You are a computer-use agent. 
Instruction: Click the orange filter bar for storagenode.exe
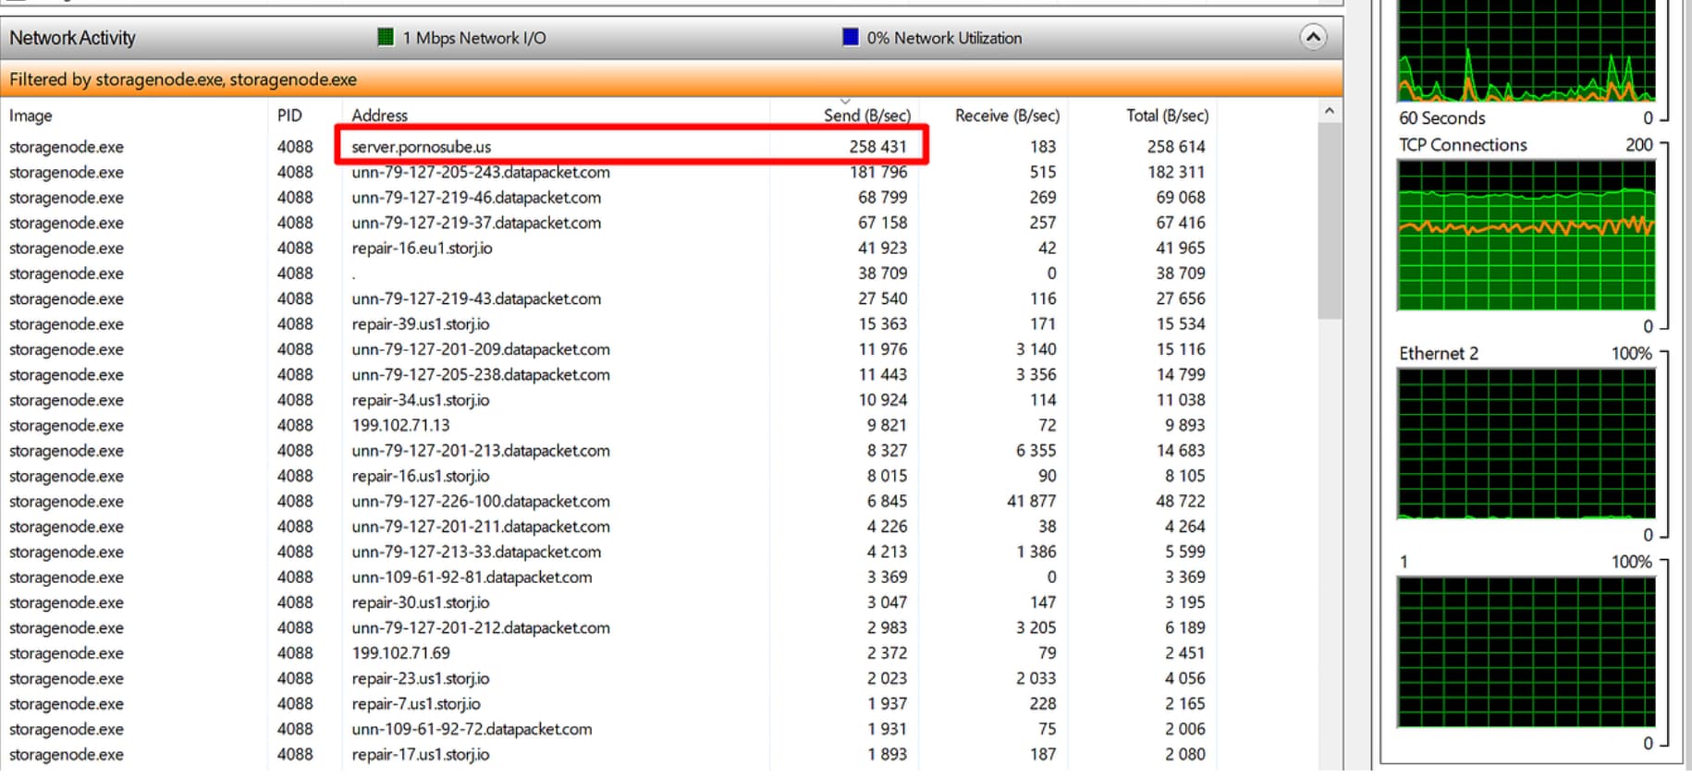pyautogui.click(x=671, y=79)
